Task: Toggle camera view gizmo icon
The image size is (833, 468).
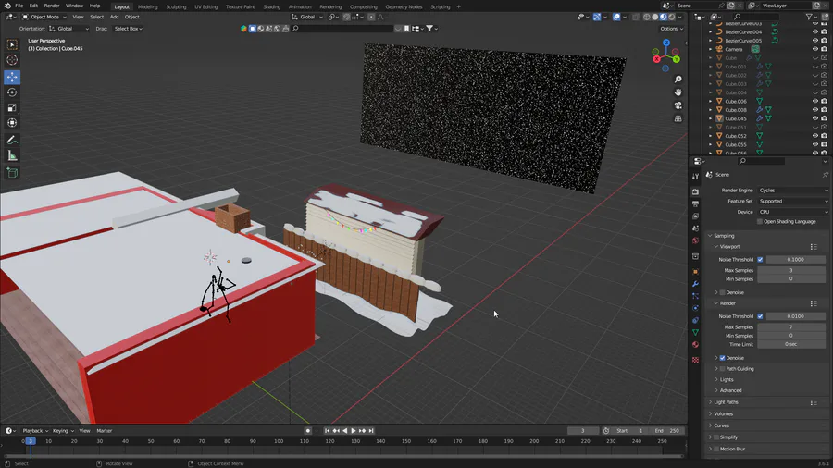Action: [678, 105]
